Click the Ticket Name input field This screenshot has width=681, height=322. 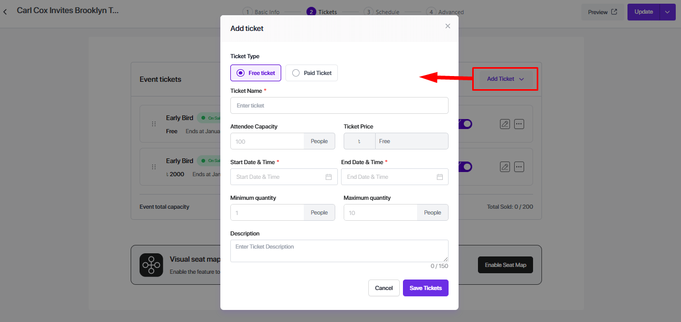tap(339, 105)
